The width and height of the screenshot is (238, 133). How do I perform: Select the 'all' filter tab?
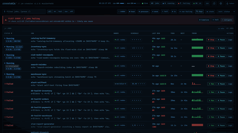click(50, 12)
